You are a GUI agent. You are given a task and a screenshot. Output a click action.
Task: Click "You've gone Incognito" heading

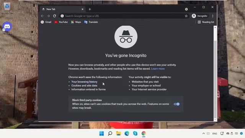point(126,56)
